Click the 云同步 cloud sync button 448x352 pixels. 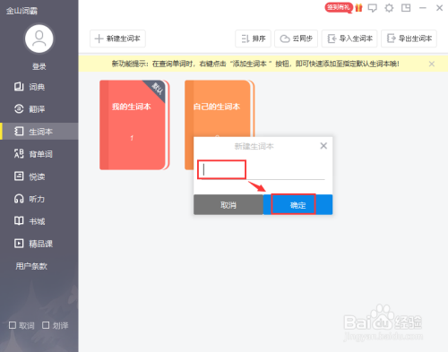296,39
